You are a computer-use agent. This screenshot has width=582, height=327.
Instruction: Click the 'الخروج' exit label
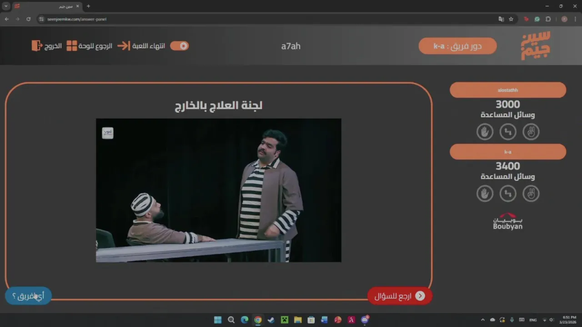[53, 46]
